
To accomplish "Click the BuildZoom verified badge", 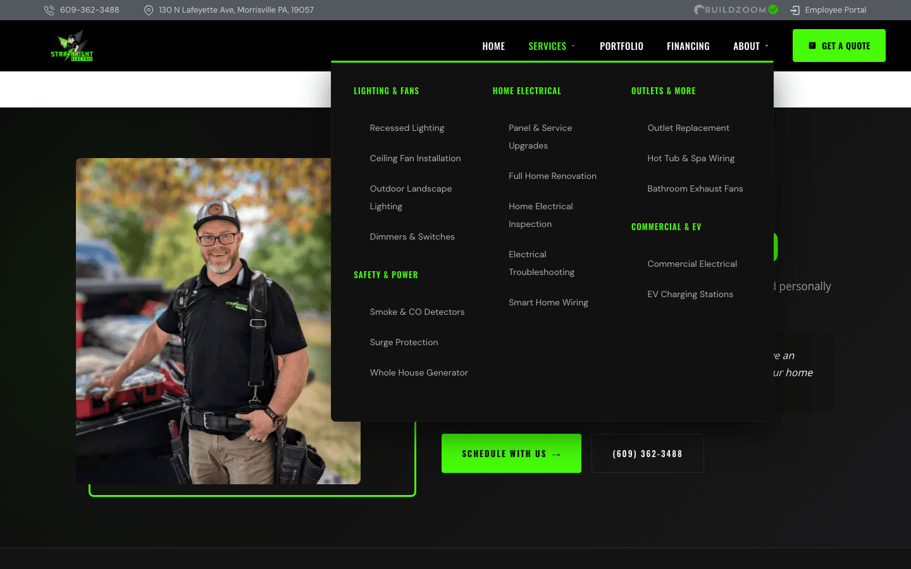I will coord(736,9).
